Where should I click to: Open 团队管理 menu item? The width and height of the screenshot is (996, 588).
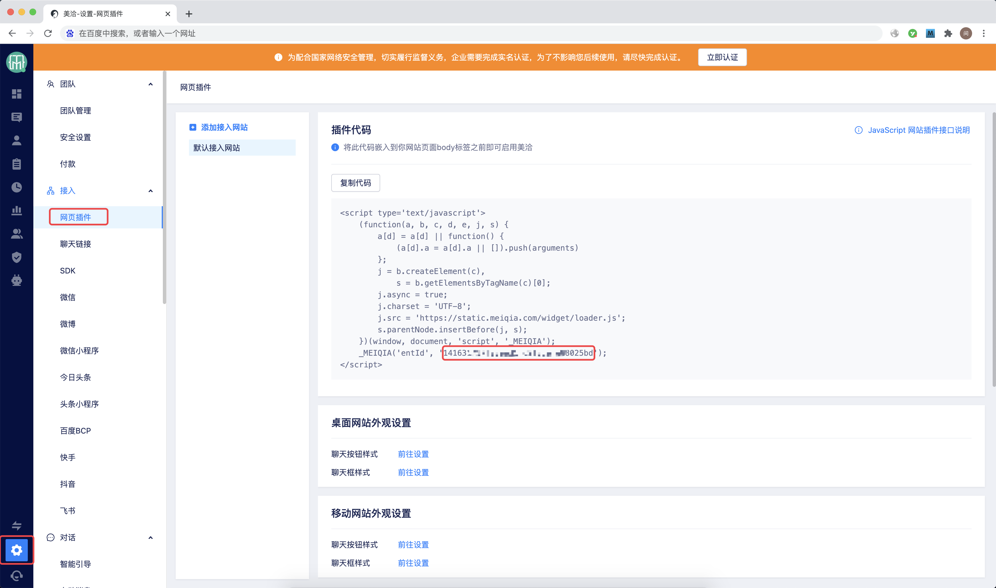(75, 111)
